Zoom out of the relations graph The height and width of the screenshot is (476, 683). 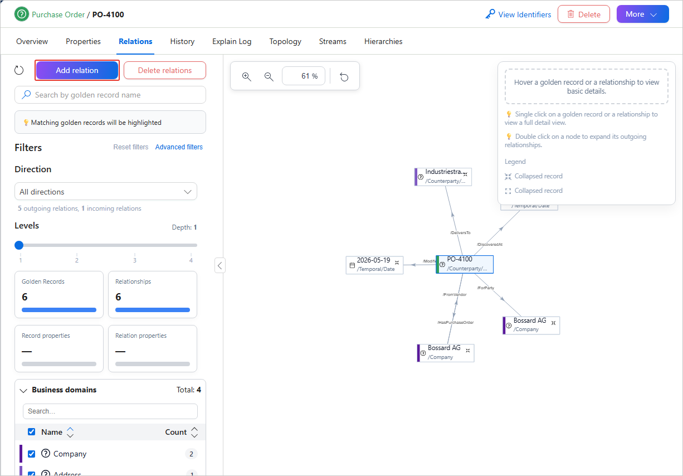(x=269, y=76)
